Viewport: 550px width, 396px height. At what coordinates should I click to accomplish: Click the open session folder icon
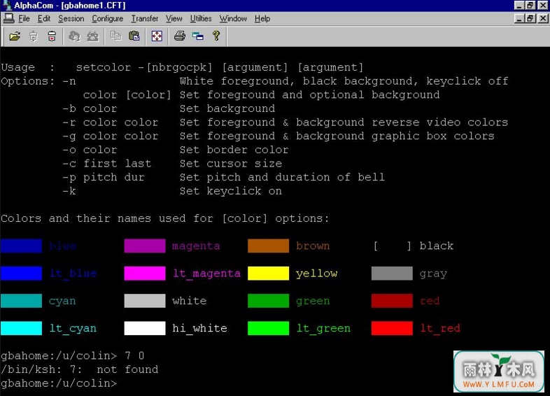(x=15, y=36)
